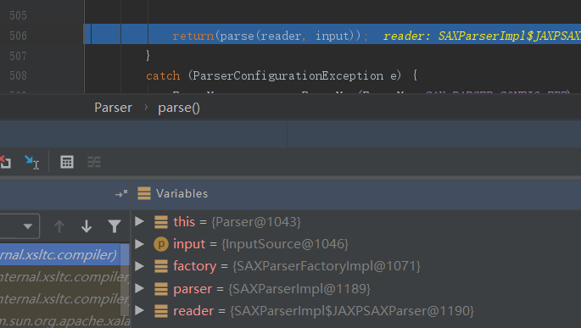The image size is (581, 328).
Task: Click the restore layout icon in Frames panel
Action: [x=121, y=193]
